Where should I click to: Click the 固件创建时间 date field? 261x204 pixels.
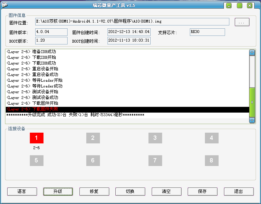point(129,32)
